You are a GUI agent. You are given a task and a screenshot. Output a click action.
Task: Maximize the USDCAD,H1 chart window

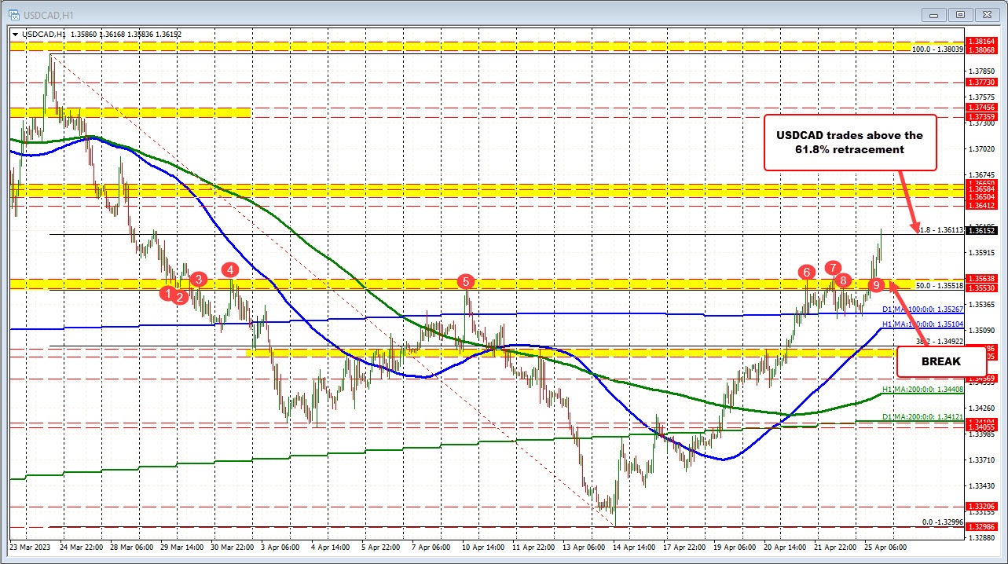pyautogui.click(x=959, y=13)
